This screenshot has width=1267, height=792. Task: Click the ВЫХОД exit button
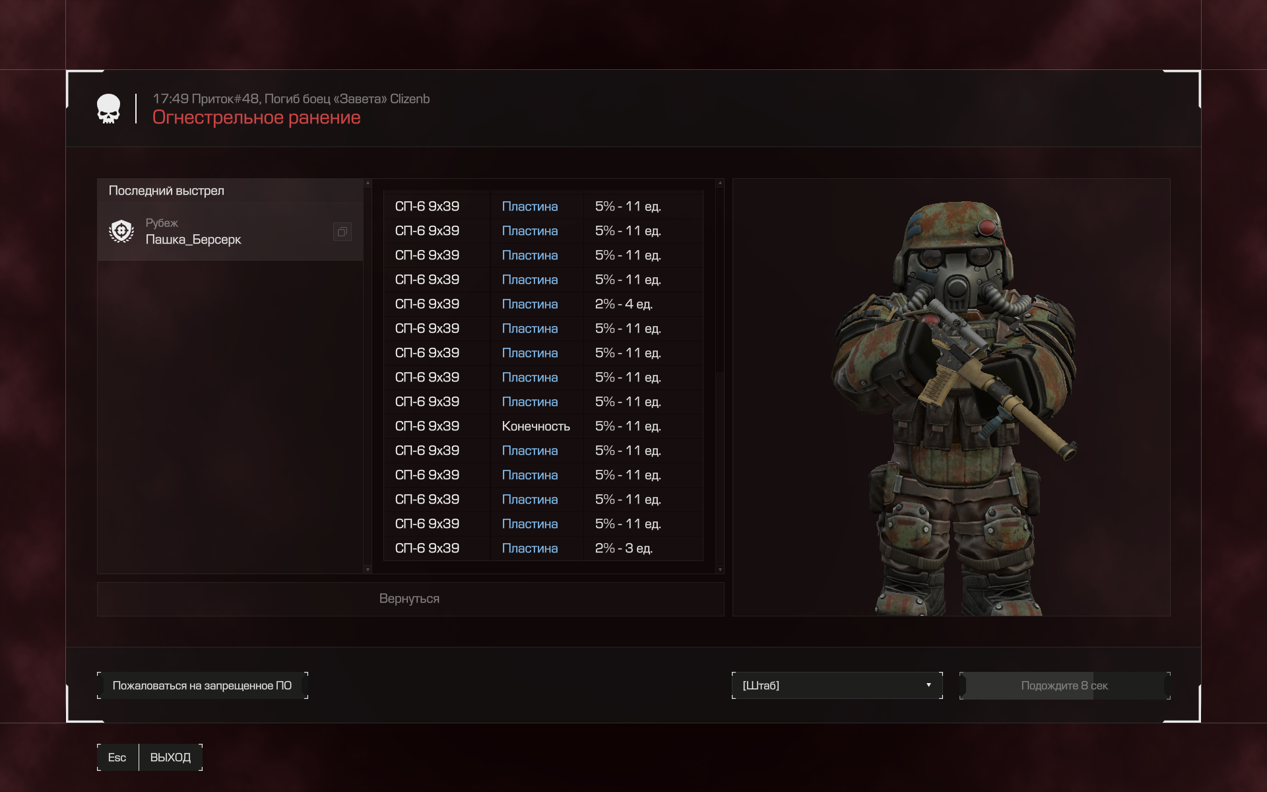170,757
